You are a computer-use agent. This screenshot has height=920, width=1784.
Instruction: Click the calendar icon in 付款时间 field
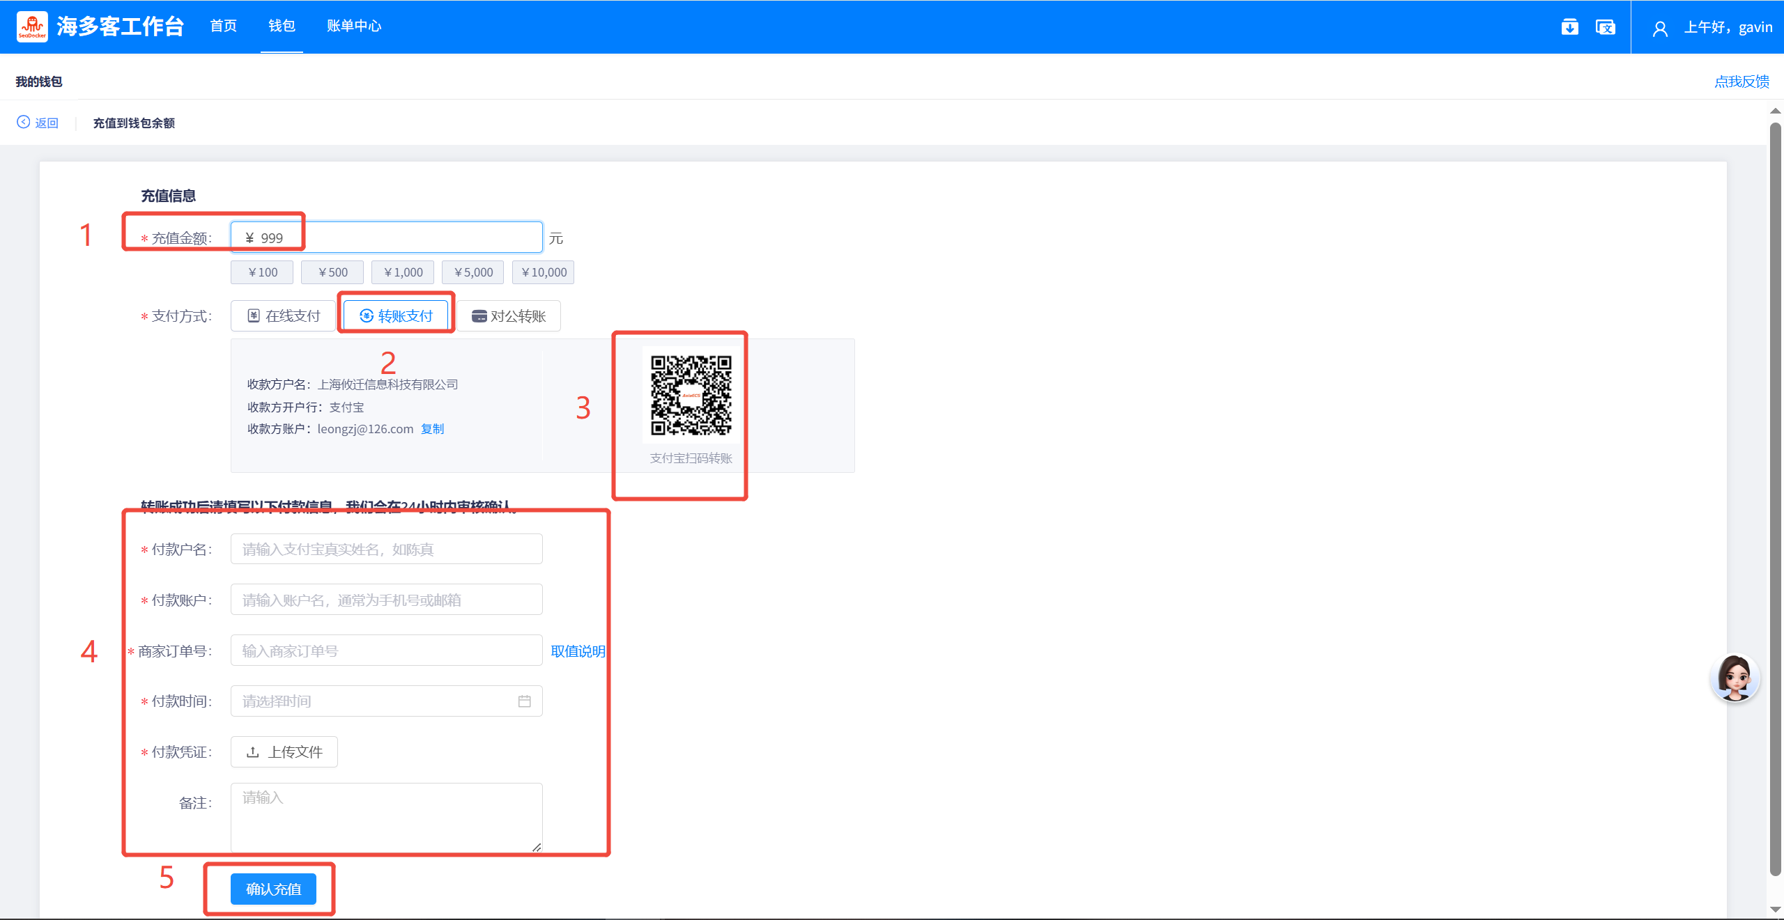524,701
